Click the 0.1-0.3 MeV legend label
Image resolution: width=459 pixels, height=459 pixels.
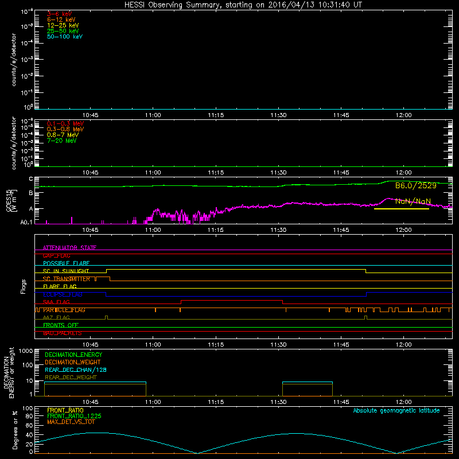[65, 123]
